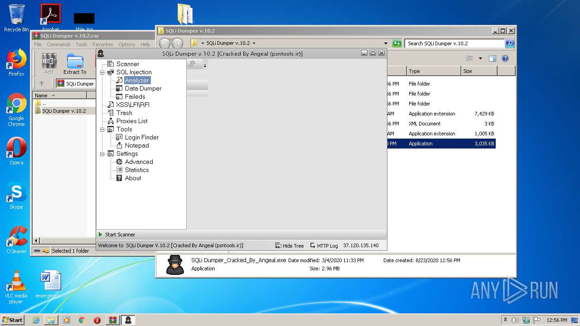Open the SQLi Dumper toolbar overflow dropdown arrow
The image size is (580, 326).
coord(205,66)
